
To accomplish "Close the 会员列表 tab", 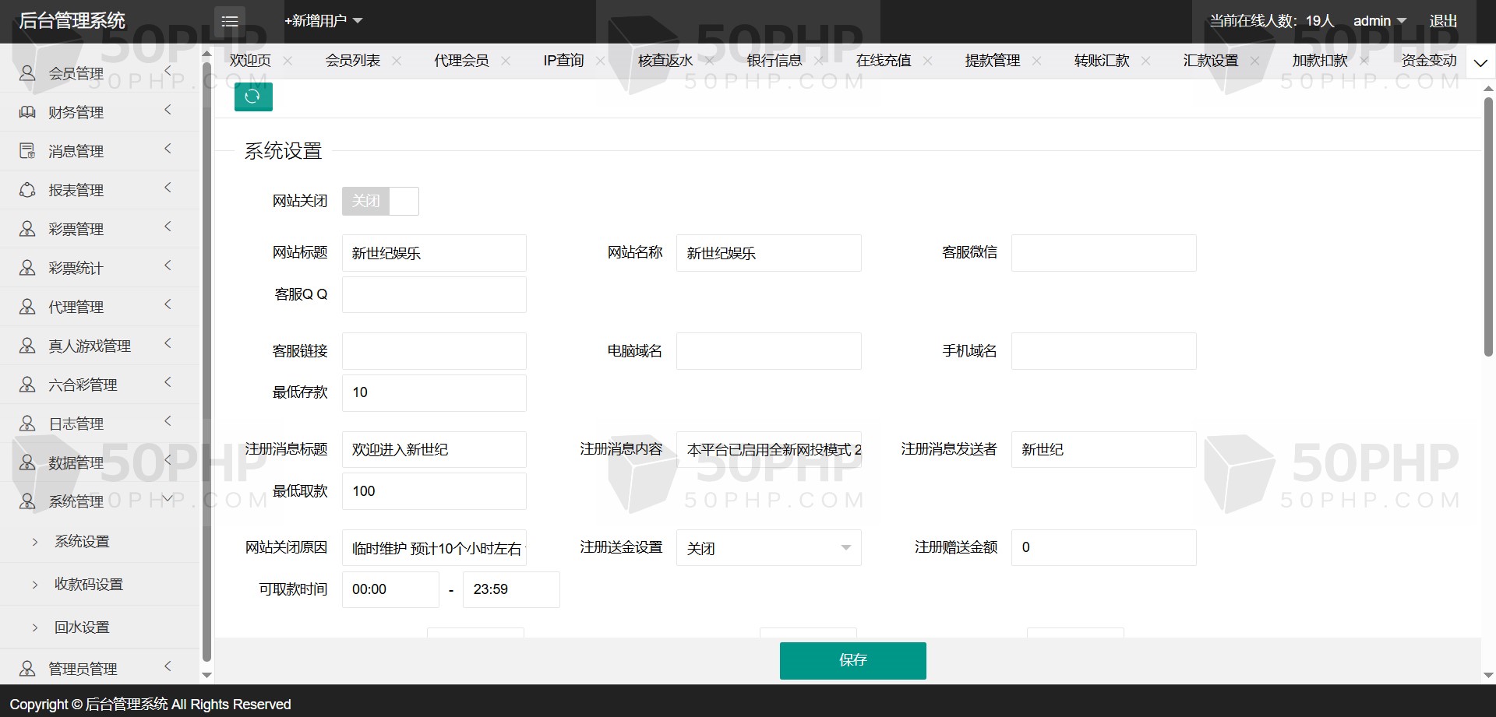I will tap(397, 61).
